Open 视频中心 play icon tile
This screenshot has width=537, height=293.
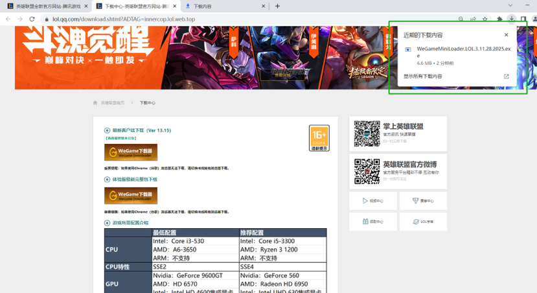click(372, 201)
